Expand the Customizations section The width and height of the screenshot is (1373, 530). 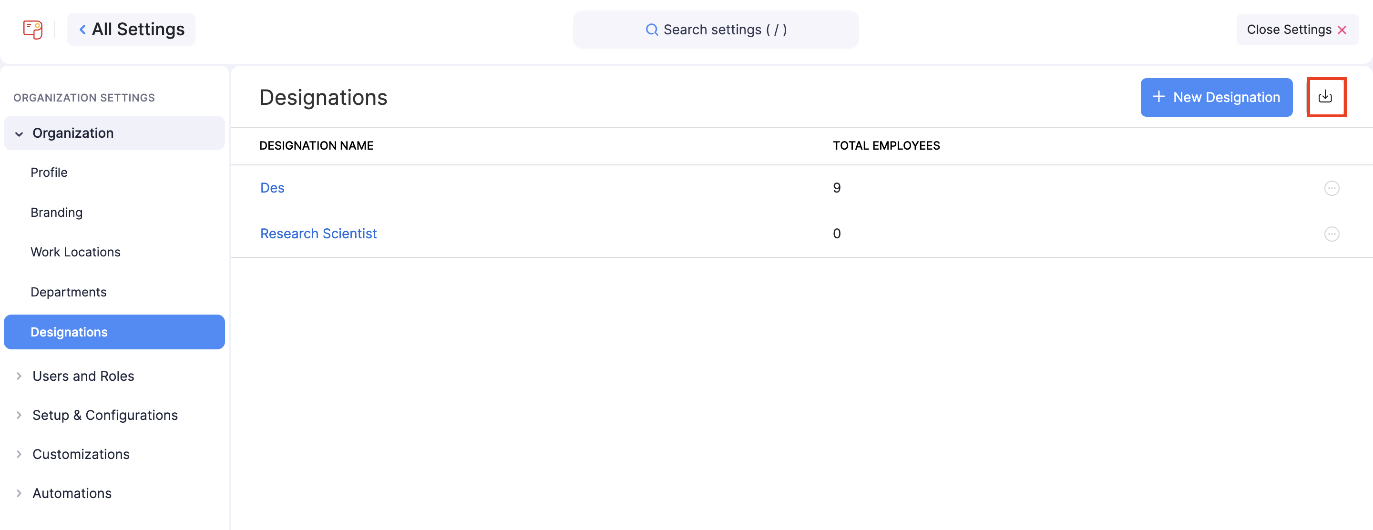(19, 454)
